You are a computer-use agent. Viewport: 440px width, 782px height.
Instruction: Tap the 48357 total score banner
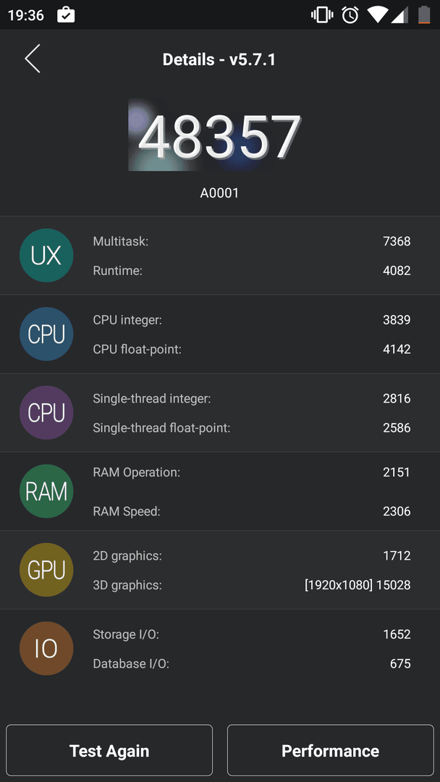point(219,135)
